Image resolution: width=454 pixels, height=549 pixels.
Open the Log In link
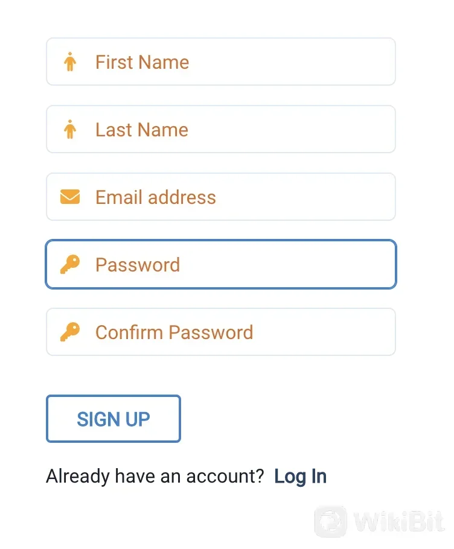[301, 477]
